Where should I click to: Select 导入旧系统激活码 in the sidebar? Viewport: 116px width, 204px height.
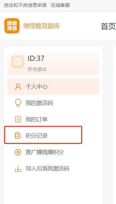click(54, 169)
